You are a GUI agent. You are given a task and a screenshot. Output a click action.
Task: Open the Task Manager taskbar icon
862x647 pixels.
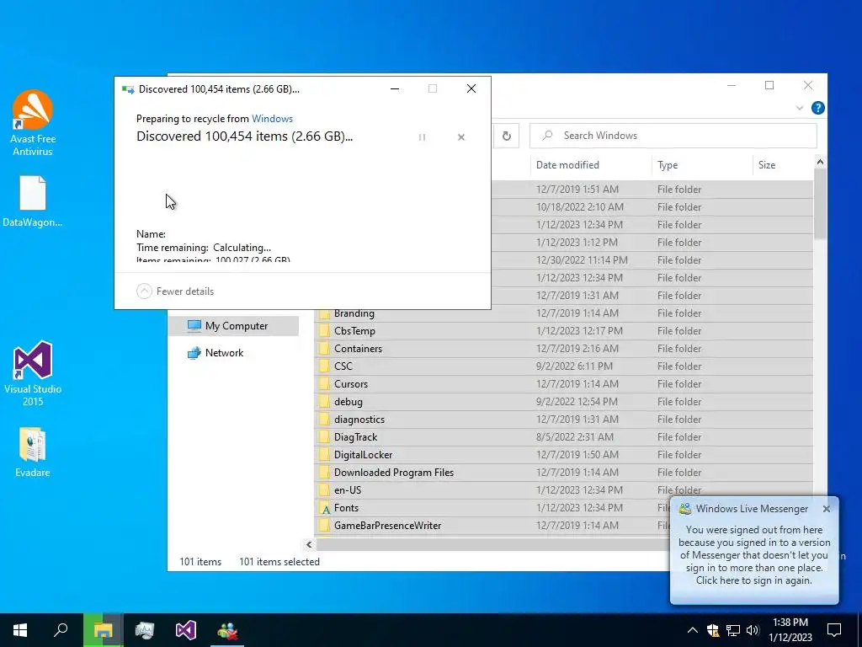[x=145, y=630]
